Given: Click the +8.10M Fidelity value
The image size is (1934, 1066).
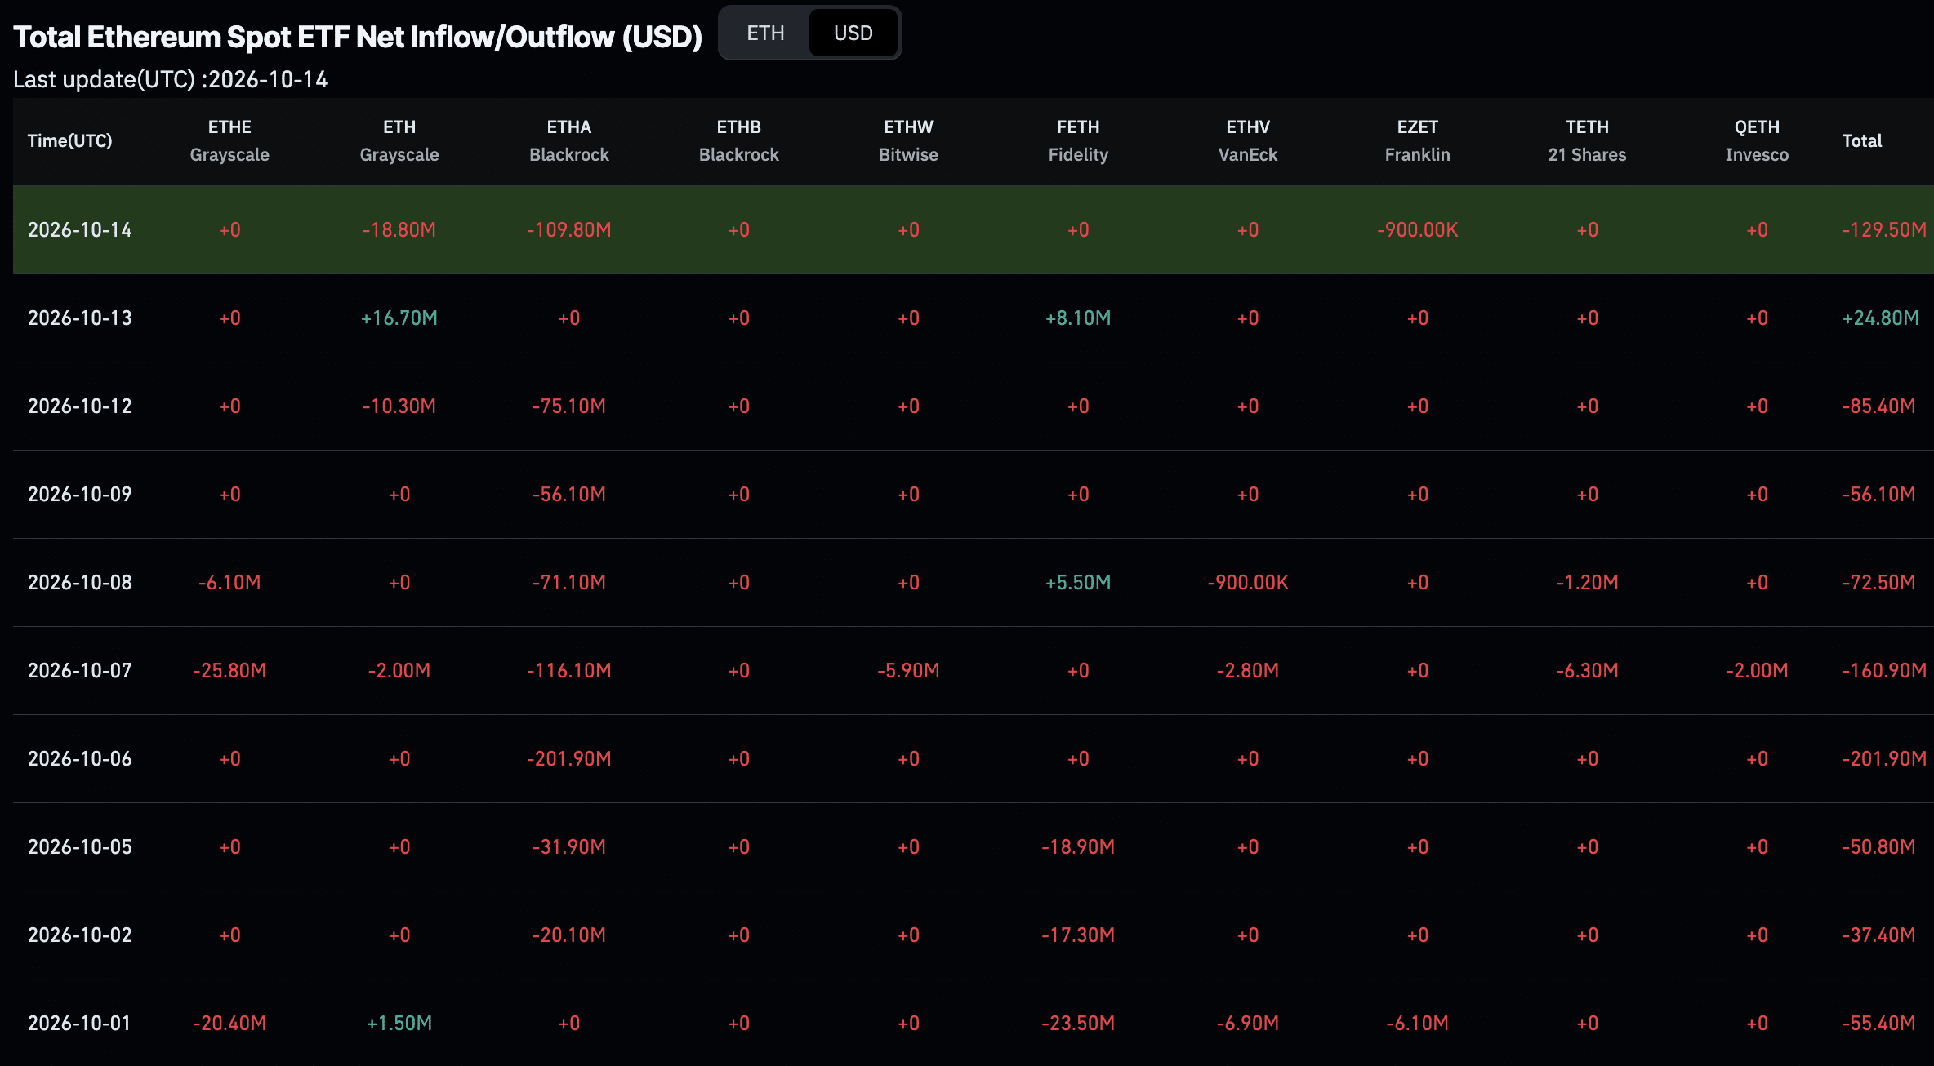Looking at the screenshot, I should pyautogui.click(x=1078, y=318).
